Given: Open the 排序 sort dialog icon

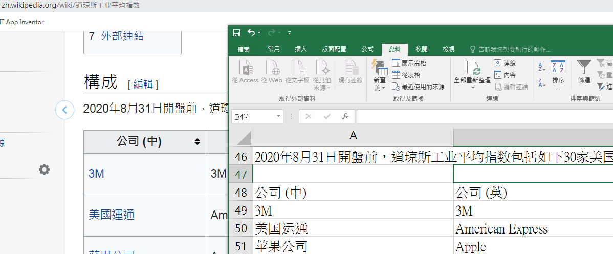Looking at the screenshot, I should pyautogui.click(x=558, y=75).
